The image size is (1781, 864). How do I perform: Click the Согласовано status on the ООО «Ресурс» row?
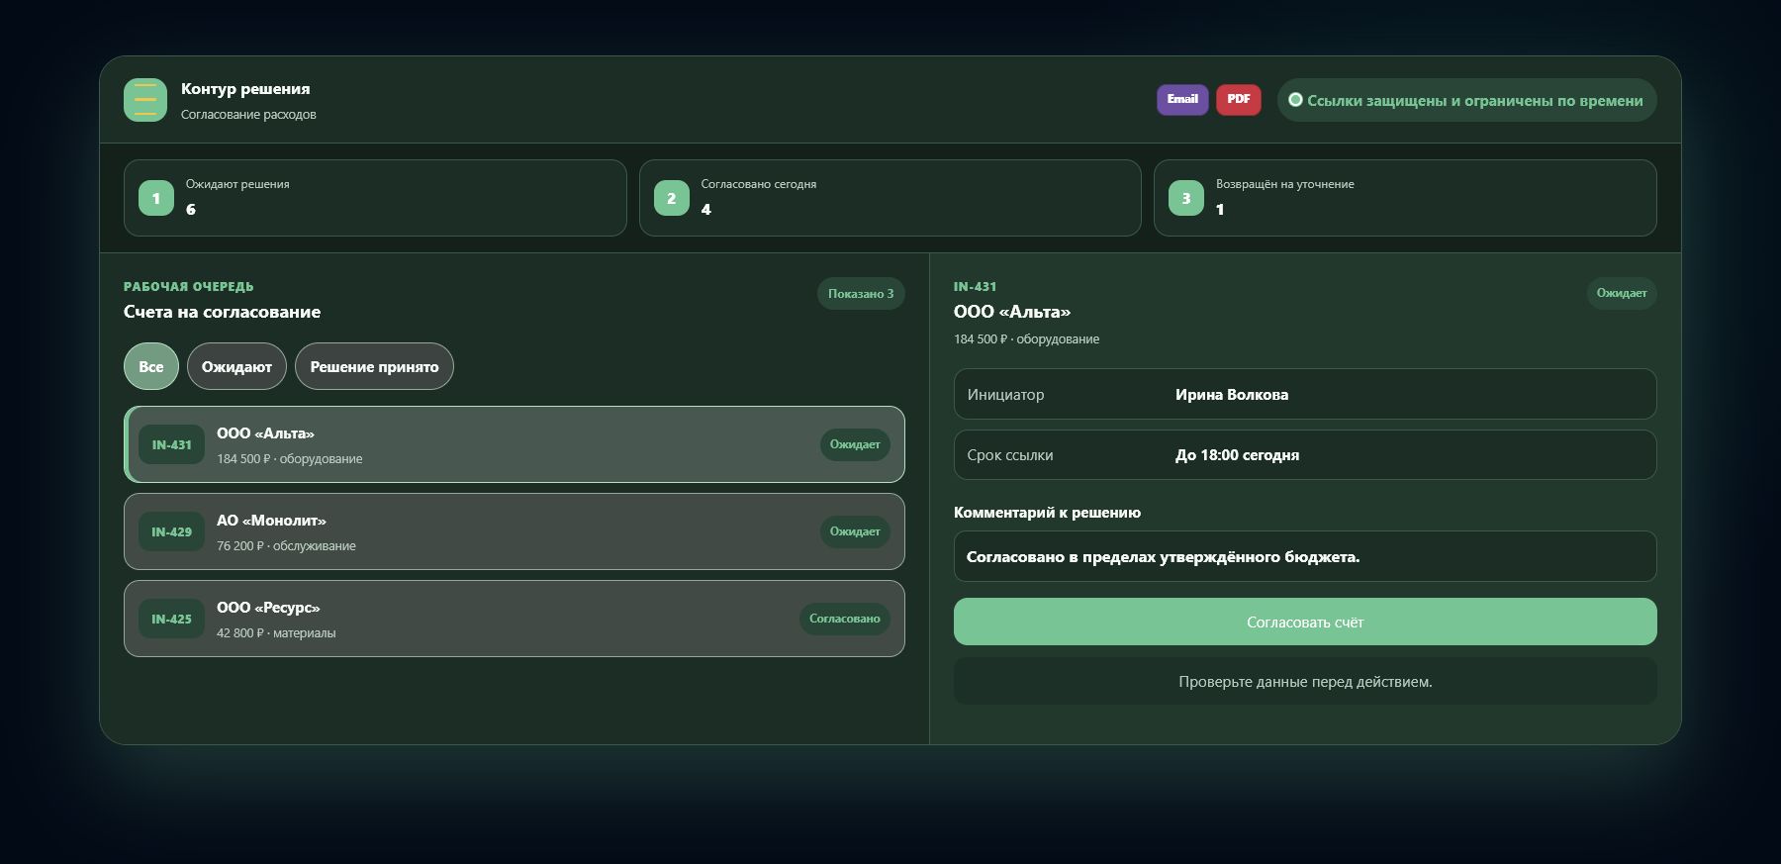[x=845, y=619]
